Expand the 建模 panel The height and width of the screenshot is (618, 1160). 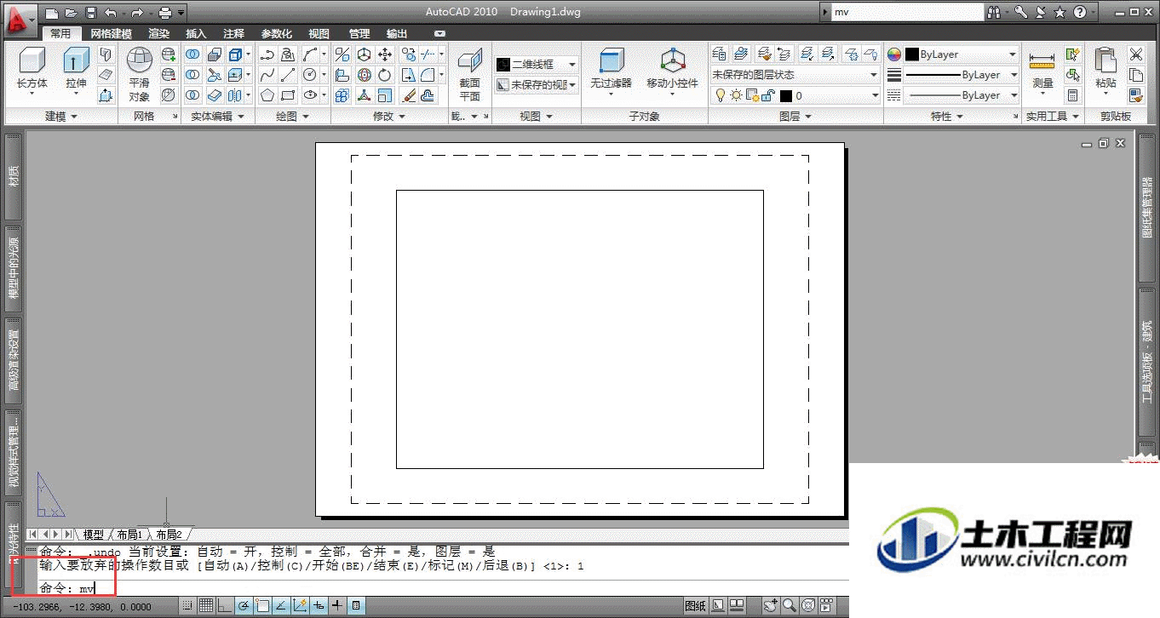[60, 117]
